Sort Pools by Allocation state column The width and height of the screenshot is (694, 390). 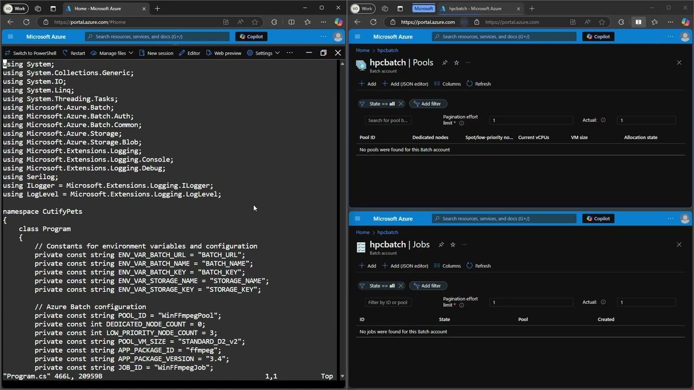pos(640,138)
